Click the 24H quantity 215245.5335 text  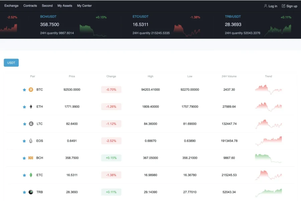(151, 33)
